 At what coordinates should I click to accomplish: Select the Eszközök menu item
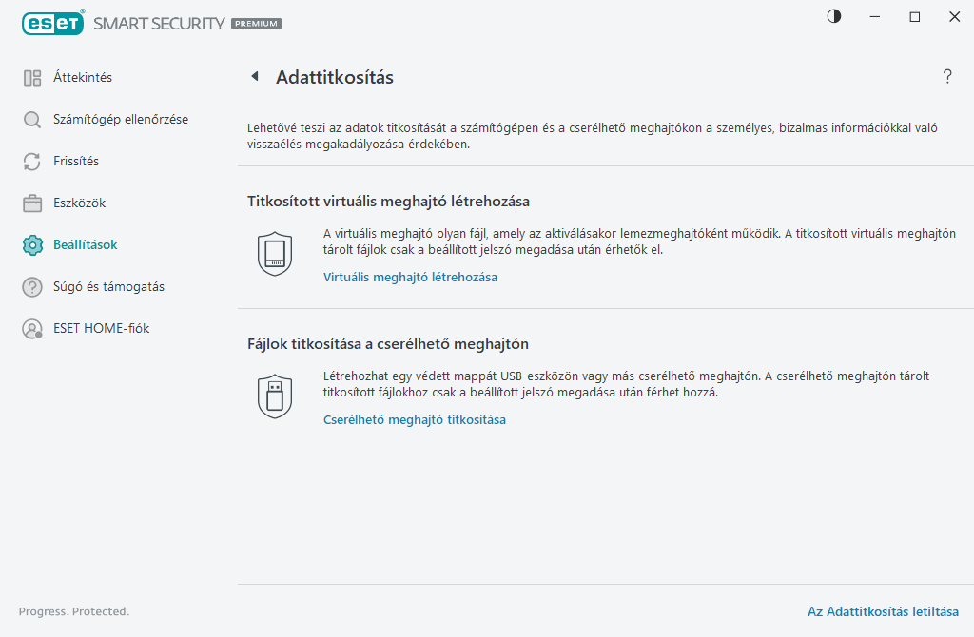[x=79, y=203]
